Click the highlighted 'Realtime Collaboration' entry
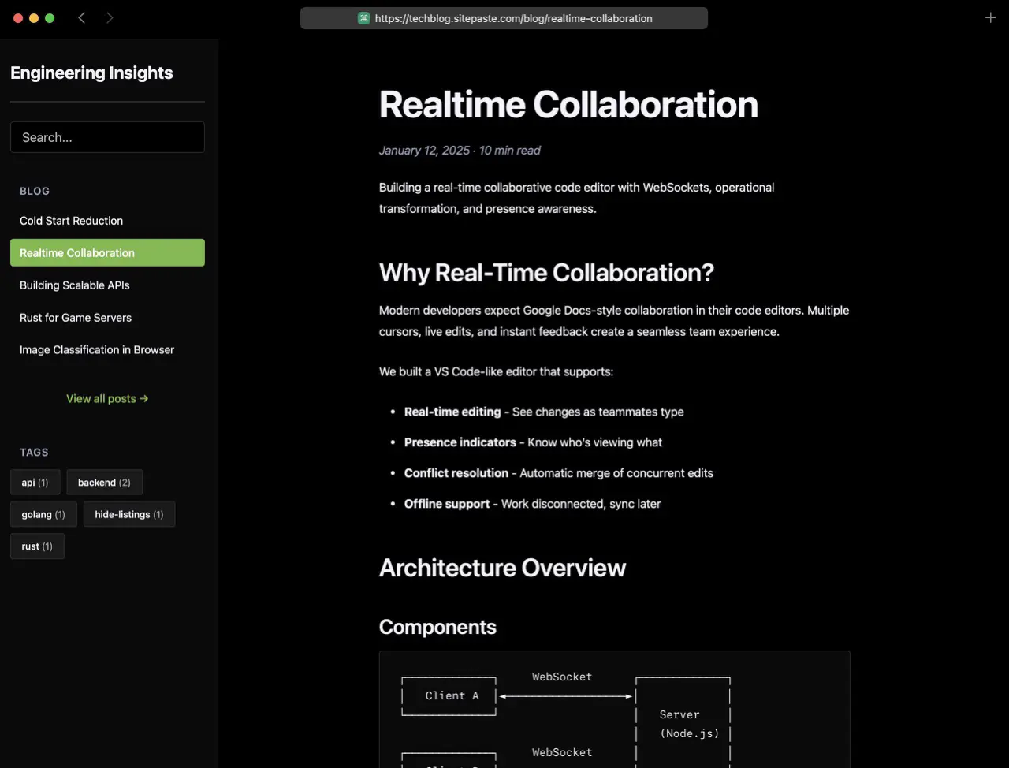The height and width of the screenshot is (768, 1009). tap(76, 252)
